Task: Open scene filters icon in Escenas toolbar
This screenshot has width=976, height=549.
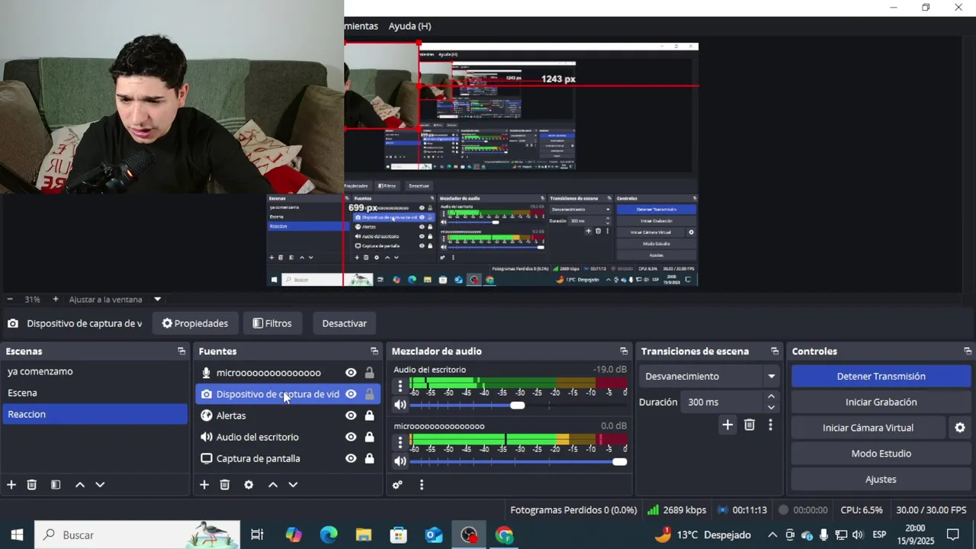Action: pos(56,485)
